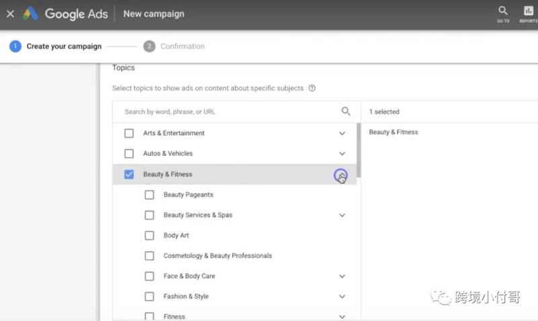Click the Google Ads logo icon

click(30, 13)
